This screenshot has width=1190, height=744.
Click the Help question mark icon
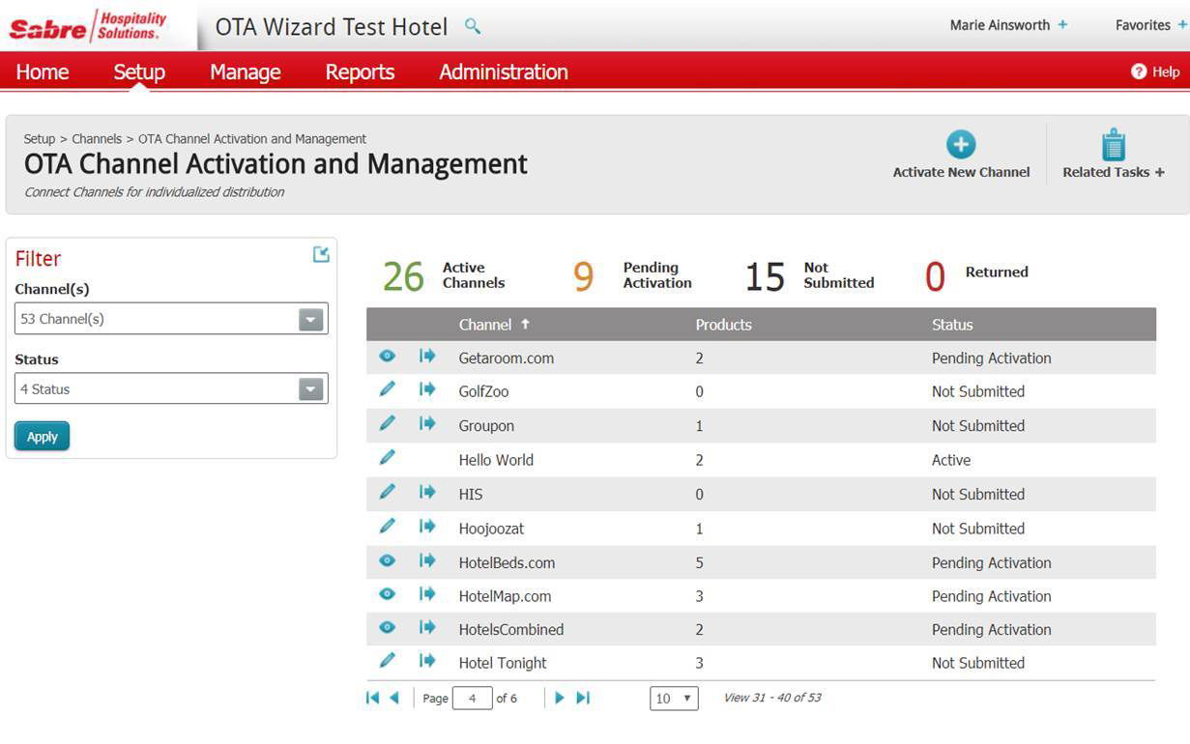click(1139, 72)
